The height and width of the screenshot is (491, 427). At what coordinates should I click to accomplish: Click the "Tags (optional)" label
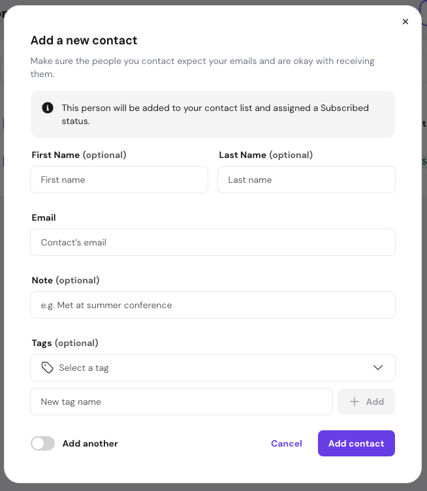[x=65, y=343]
